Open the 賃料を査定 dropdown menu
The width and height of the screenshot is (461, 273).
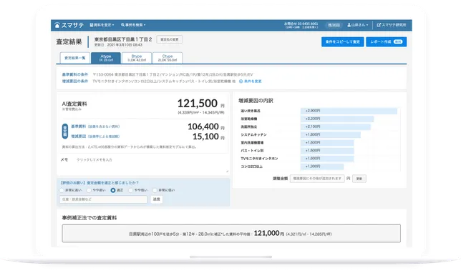pos(102,25)
